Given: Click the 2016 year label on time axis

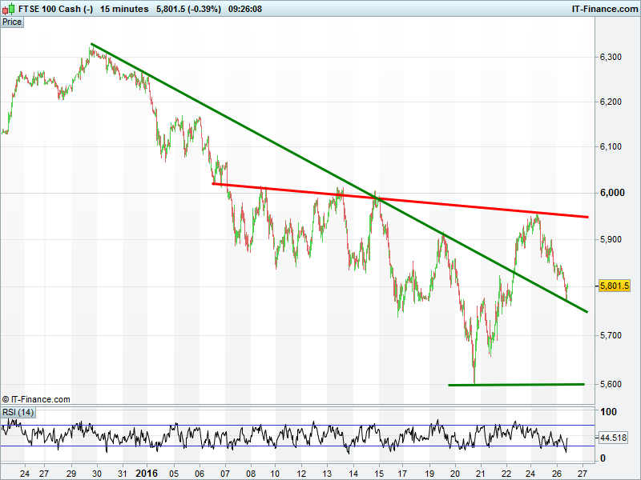Looking at the screenshot, I should click(x=147, y=474).
